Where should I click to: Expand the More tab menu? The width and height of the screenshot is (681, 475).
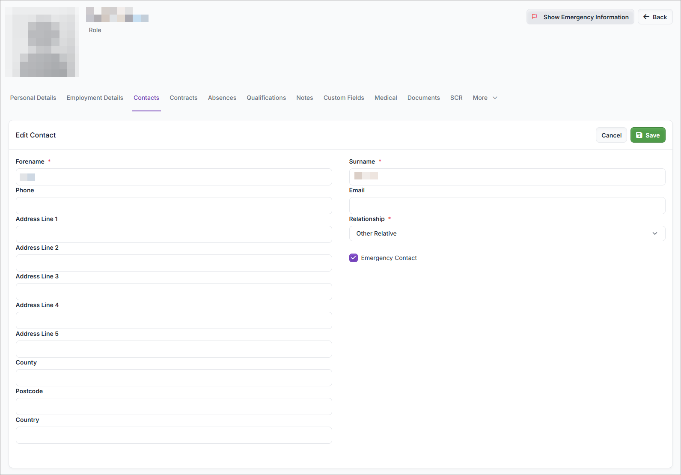pos(485,98)
